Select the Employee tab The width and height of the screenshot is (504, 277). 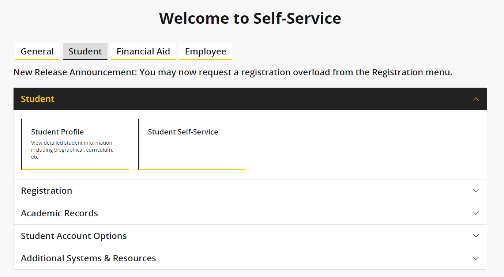click(205, 52)
